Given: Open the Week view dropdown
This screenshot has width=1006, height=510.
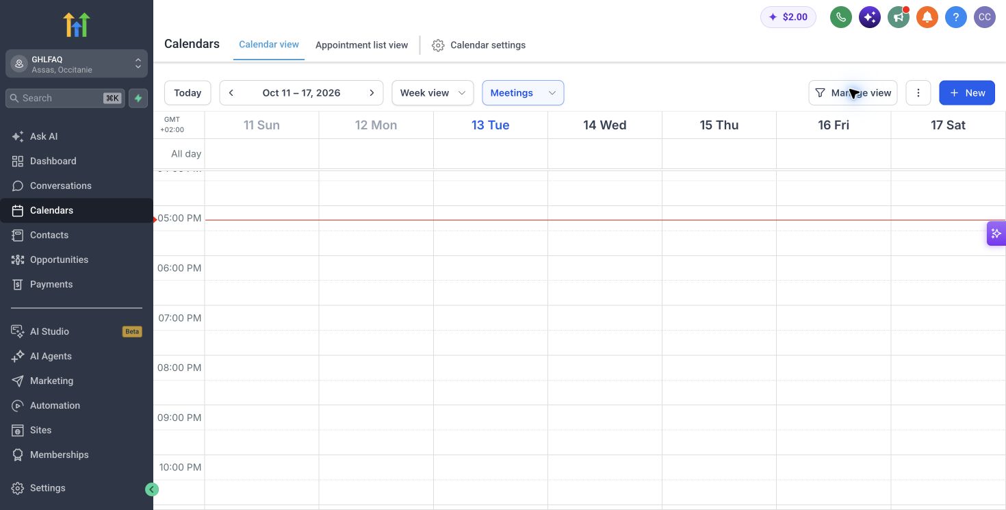Looking at the screenshot, I should (433, 93).
